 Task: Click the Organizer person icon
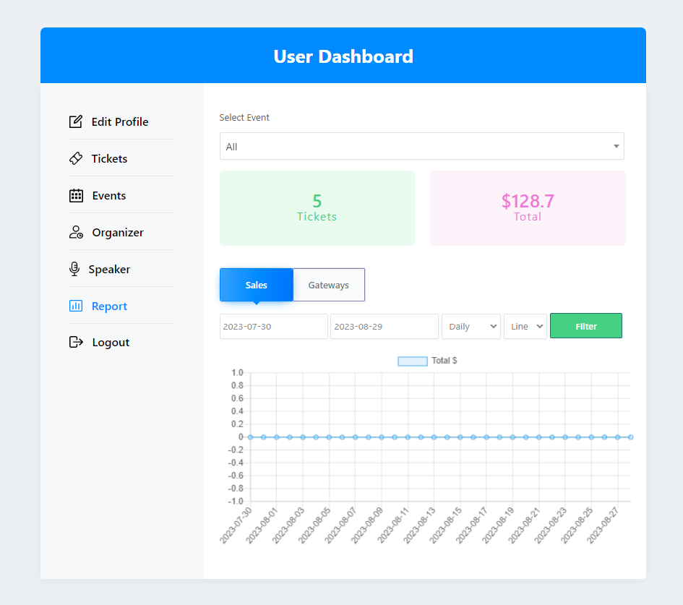(x=76, y=232)
